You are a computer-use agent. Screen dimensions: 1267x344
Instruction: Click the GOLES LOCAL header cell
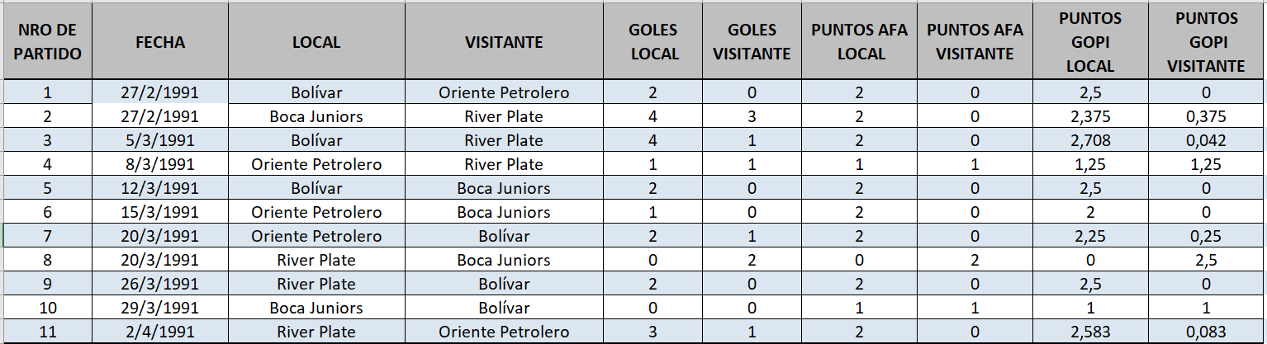tap(653, 42)
